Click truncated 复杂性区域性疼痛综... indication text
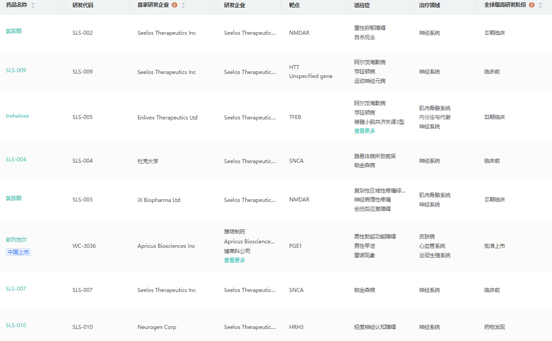This screenshot has height=341, width=552. 380,191
